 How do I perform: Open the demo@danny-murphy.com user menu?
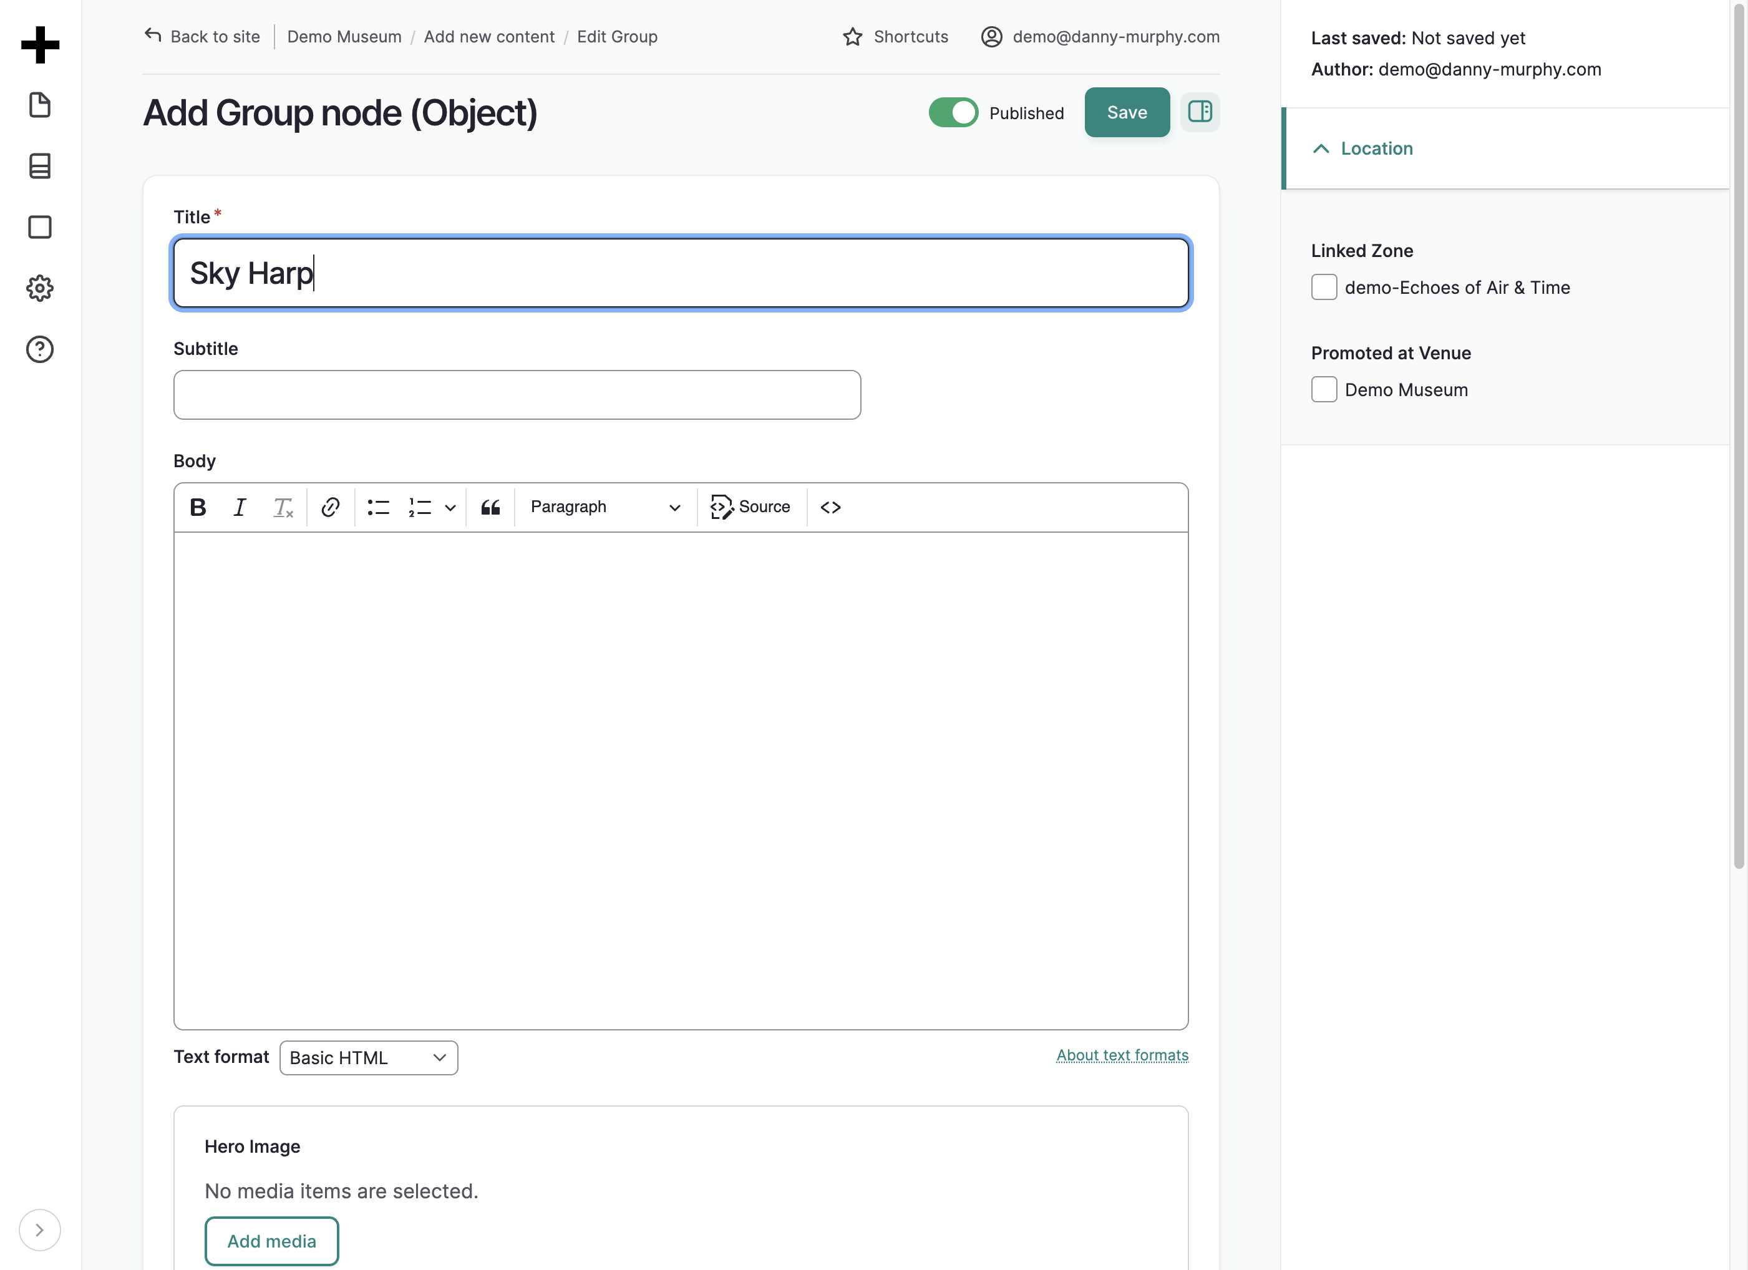click(1100, 36)
